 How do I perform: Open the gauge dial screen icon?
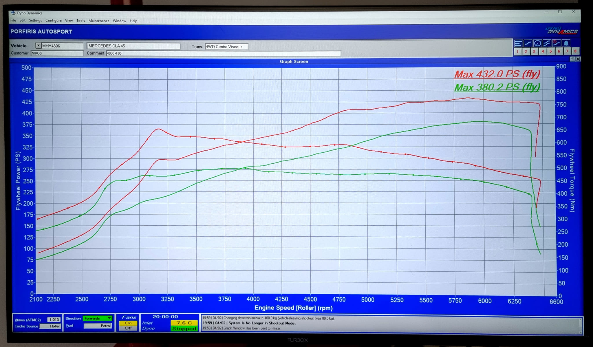tap(537, 43)
